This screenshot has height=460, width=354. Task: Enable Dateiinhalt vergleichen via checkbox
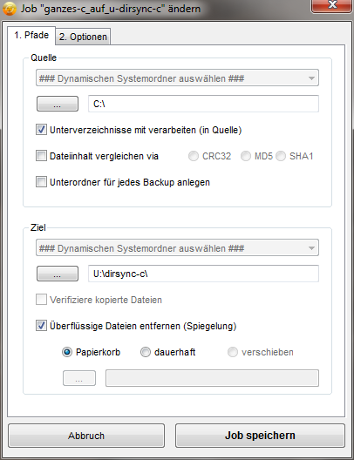(x=41, y=156)
